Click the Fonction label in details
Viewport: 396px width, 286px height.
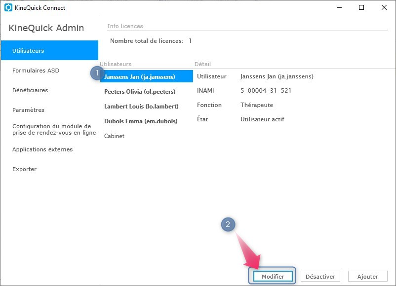coord(209,105)
